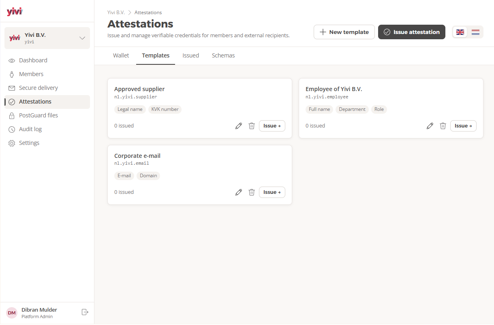The width and height of the screenshot is (494, 325).
Task: Open the Schemas tab
Action: (x=223, y=55)
